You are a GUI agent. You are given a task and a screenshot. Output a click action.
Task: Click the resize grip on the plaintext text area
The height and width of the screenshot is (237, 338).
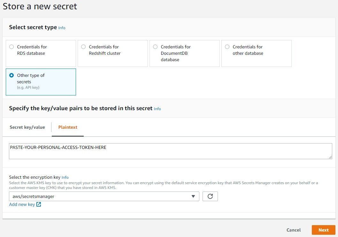pos(330,157)
